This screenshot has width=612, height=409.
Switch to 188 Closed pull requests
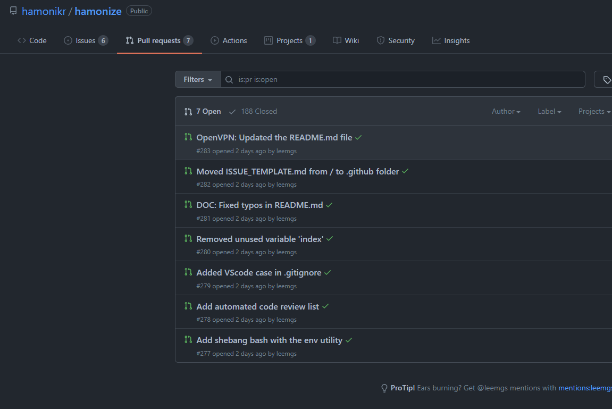tap(253, 112)
